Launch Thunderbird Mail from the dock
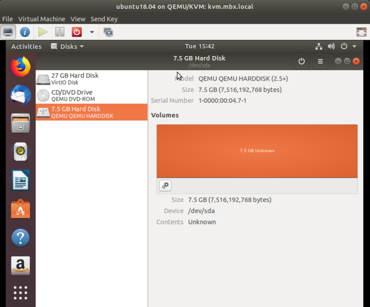 20,95
